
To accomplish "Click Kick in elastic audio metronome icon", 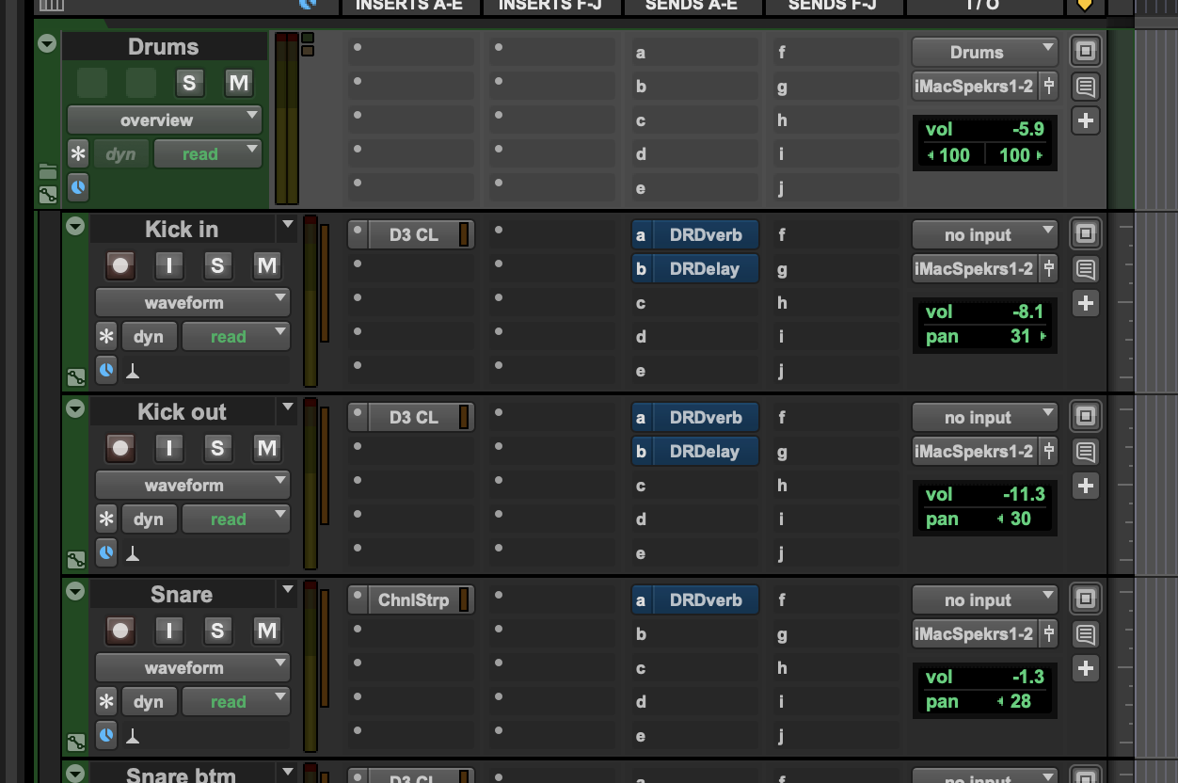I will pyautogui.click(x=134, y=372).
